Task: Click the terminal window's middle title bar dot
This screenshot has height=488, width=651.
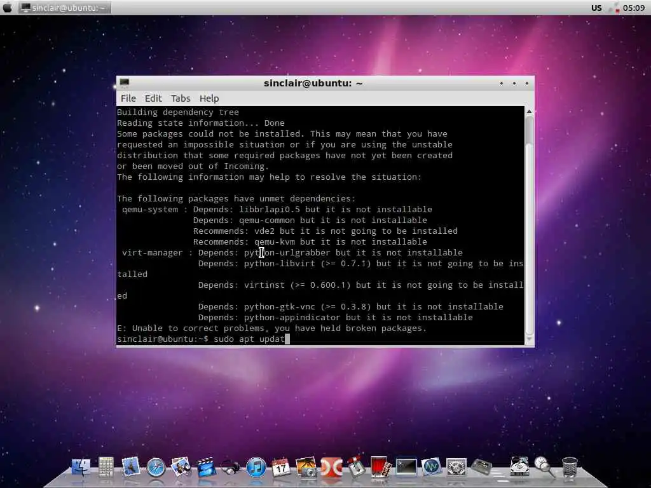Action: [x=514, y=83]
